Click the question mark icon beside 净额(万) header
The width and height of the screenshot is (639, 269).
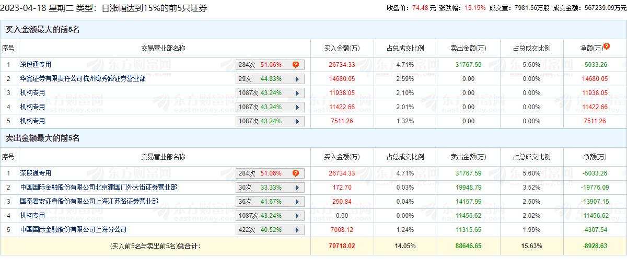pos(607,47)
